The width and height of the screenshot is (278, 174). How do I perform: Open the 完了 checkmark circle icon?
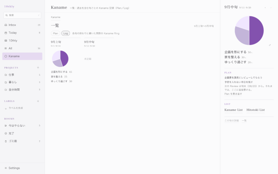click(6, 133)
